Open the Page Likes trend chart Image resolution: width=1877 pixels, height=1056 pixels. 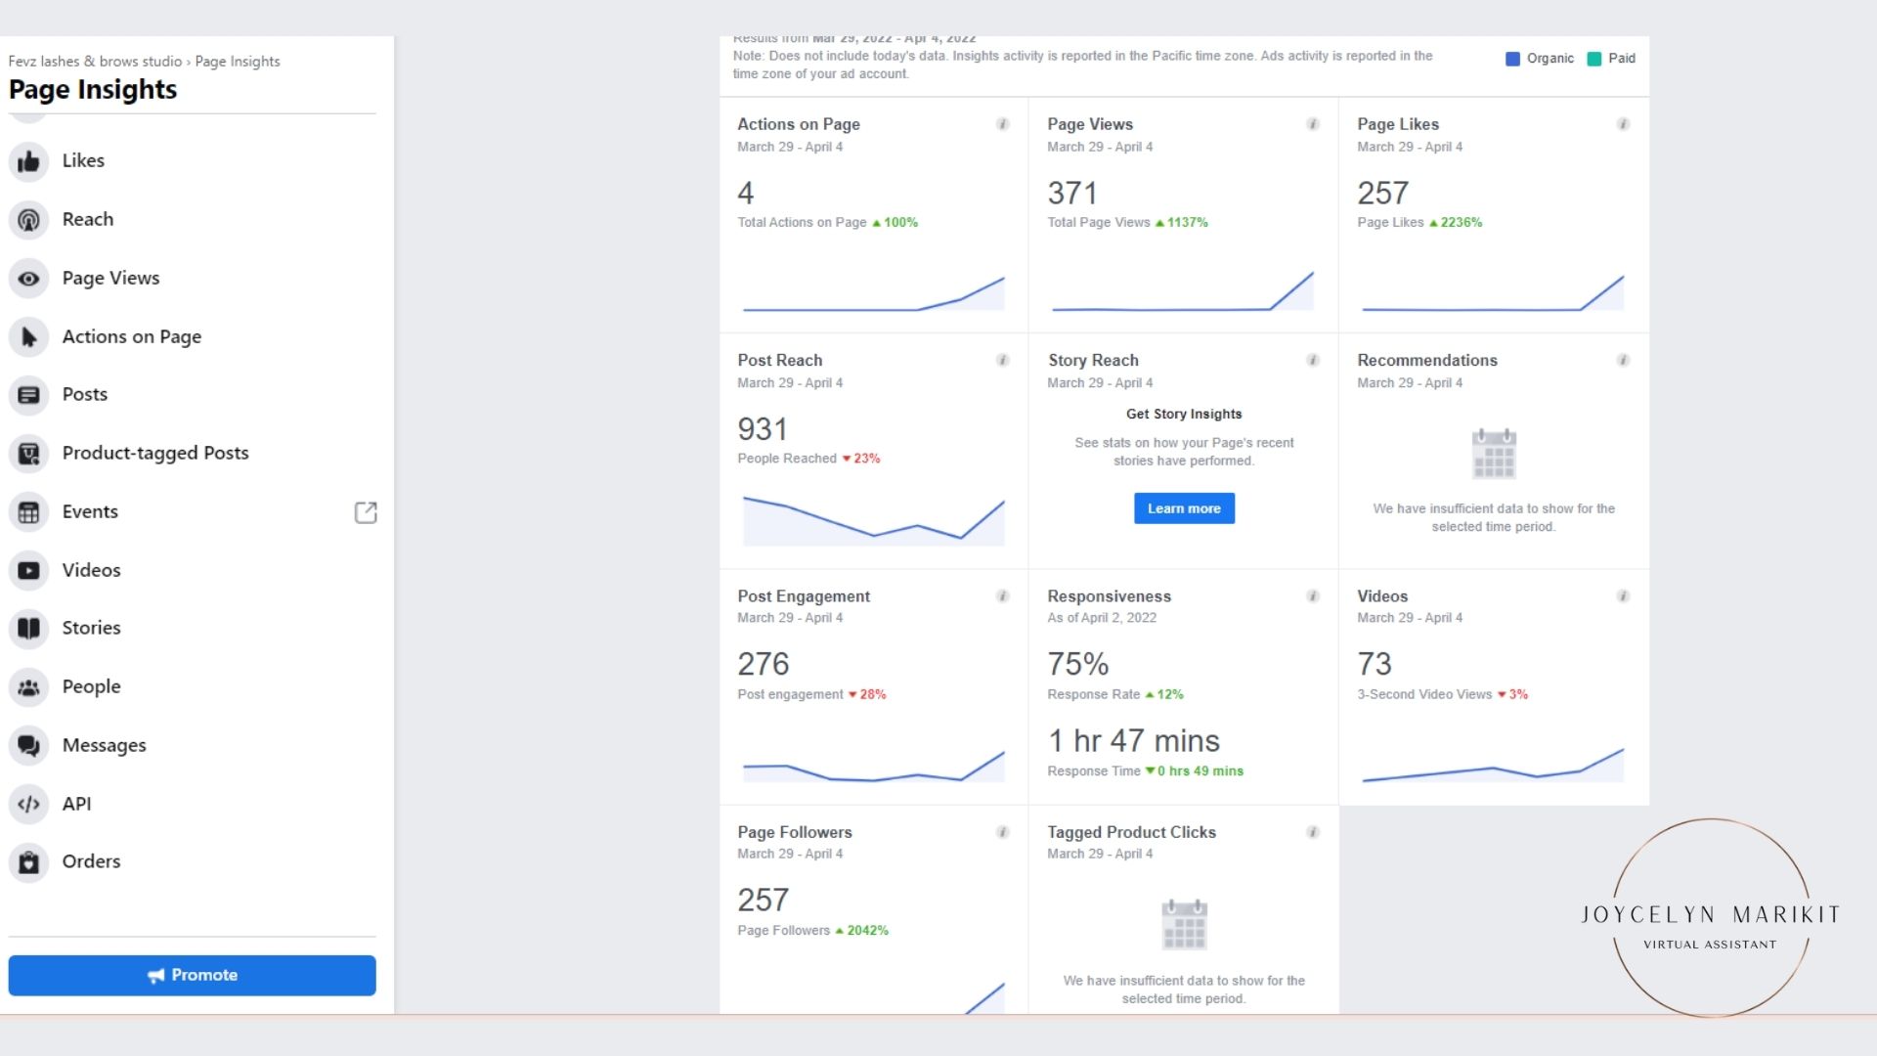point(1492,291)
